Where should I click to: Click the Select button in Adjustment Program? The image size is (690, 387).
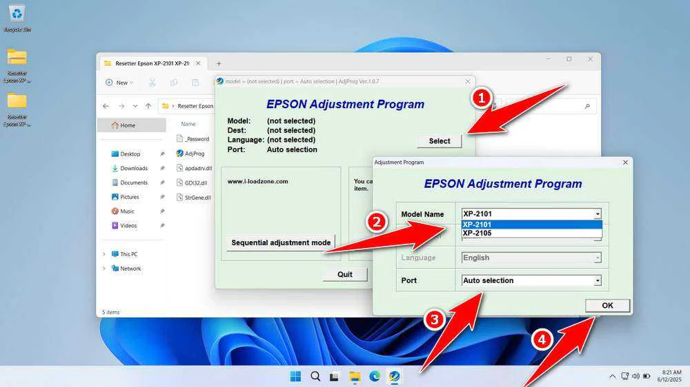[439, 141]
